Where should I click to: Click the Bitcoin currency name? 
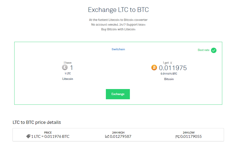(169, 79)
